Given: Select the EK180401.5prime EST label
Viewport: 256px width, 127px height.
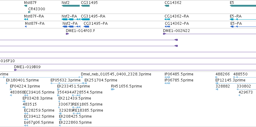Looking at the screenshot, I should point(22,80).
